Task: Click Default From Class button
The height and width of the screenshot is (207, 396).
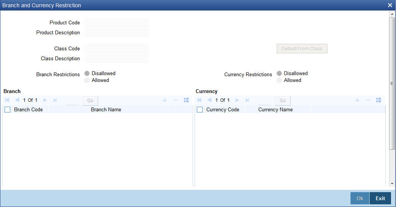Action: pos(302,48)
